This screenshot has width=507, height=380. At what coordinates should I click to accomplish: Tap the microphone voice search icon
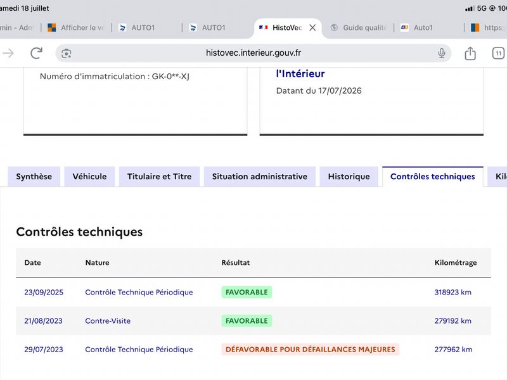pos(441,53)
